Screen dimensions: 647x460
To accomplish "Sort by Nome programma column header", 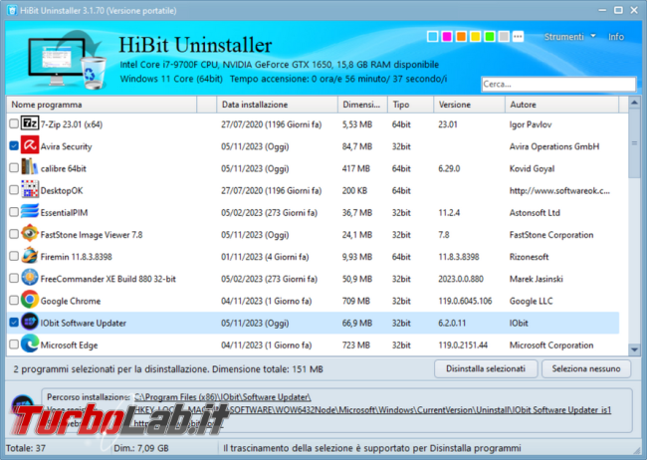I will pos(102,105).
